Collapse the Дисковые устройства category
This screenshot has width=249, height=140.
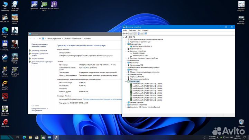[x=126, y=51]
